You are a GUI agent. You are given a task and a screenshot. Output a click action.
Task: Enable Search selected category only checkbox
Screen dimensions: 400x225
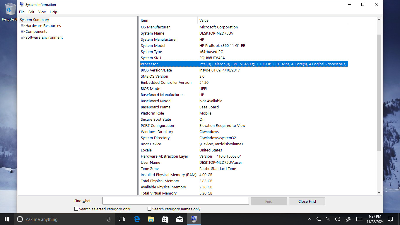coord(76,209)
